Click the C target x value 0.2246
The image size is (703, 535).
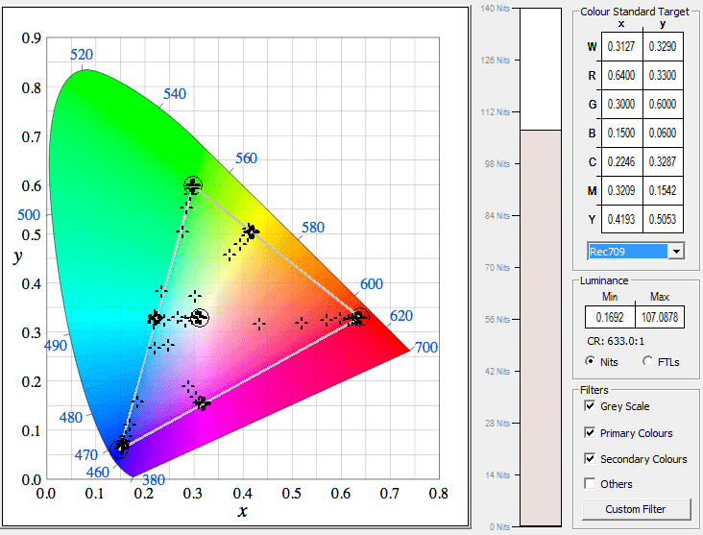coord(621,161)
